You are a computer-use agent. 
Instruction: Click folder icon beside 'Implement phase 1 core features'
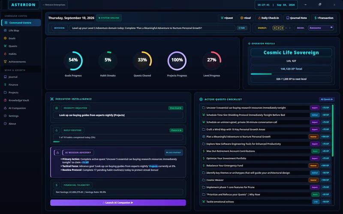204,187
